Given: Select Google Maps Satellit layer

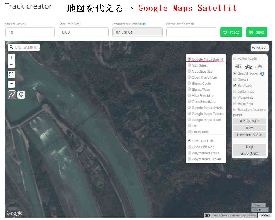Looking at the screenshot, I should pyautogui.click(x=189, y=59).
